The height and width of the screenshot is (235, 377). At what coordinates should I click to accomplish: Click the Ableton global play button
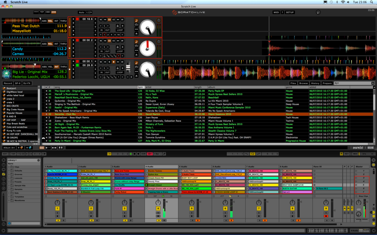[x=131, y=154]
